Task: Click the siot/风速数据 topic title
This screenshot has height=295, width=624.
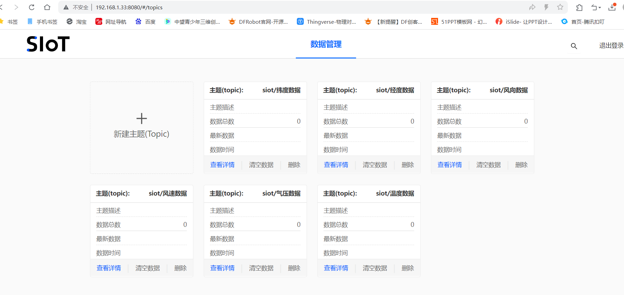Action: point(168,193)
